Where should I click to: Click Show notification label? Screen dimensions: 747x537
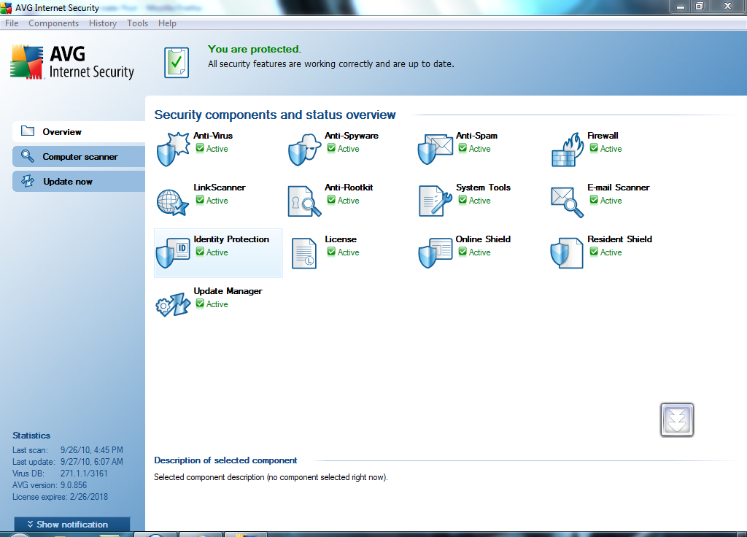click(72, 524)
